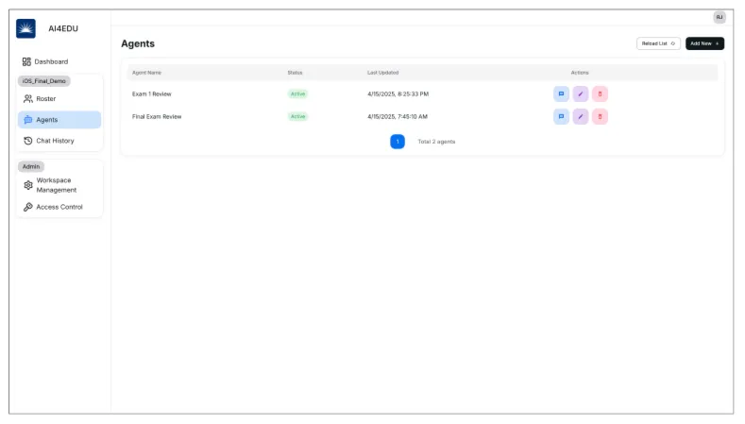Delete the Exam 1 Review agent
The height and width of the screenshot is (424, 745).
pyautogui.click(x=600, y=94)
